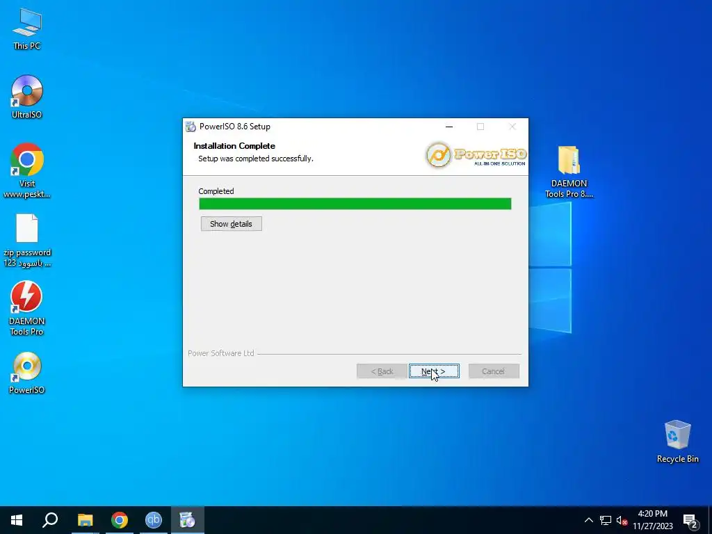712x534 pixels.
Task: Open the Windows Start menu
Action: click(x=17, y=520)
